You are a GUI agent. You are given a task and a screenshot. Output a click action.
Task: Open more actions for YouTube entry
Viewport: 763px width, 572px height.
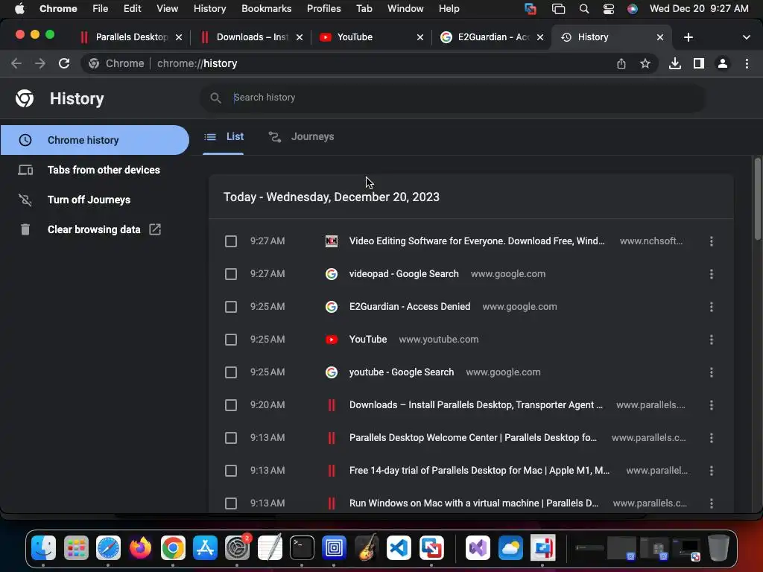pos(712,340)
